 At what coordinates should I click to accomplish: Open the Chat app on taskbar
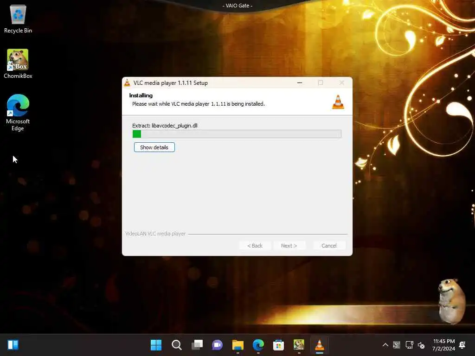217,345
